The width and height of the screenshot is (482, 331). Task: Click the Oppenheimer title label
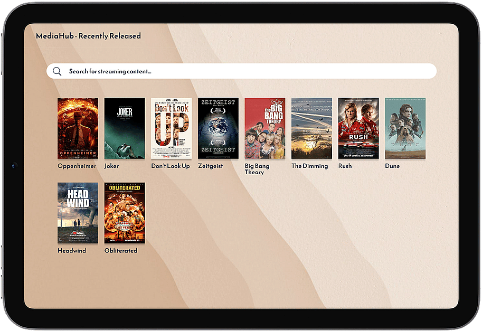coord(77,166)
